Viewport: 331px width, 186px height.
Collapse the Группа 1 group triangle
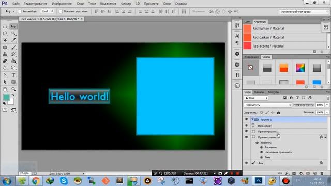coord(252,119)
